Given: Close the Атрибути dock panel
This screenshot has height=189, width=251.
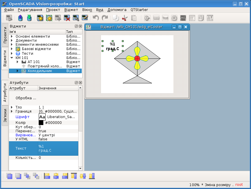Looking at the screenshot, I should 80,83.
